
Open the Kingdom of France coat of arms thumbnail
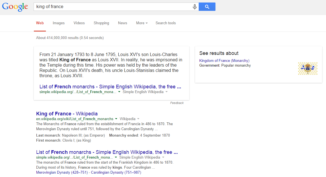[x=308, y=69]
